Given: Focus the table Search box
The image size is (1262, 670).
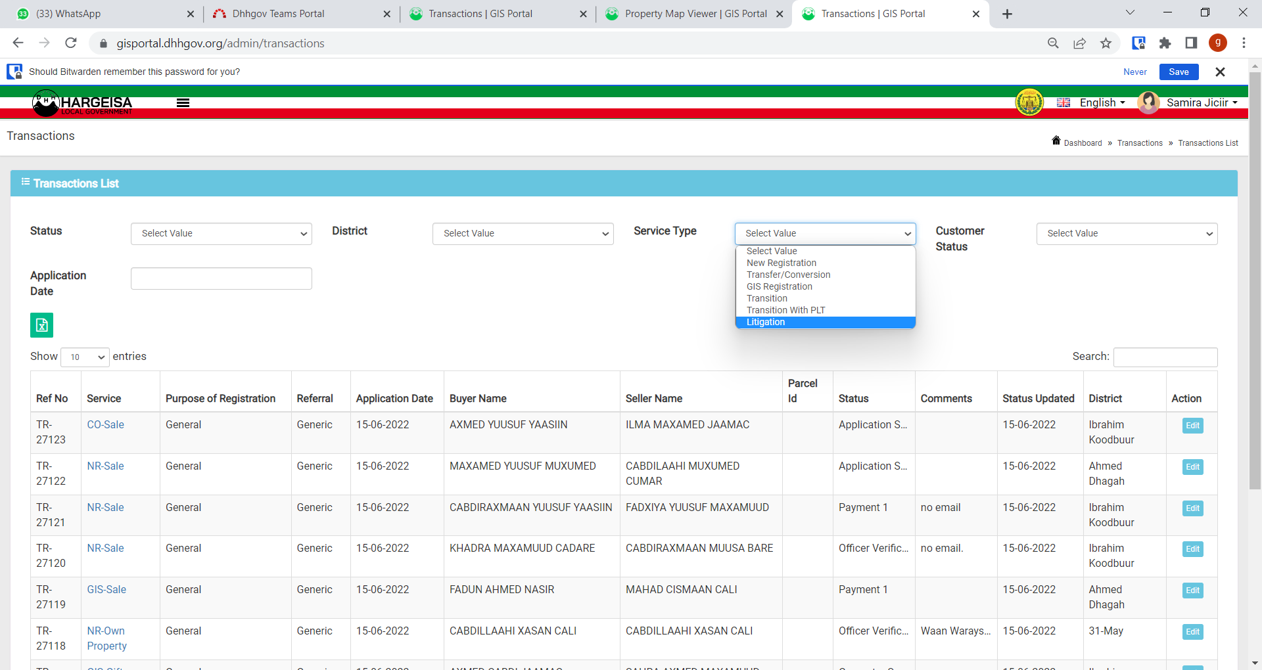Looking at the screenshot, I should tap(1165, 357).
